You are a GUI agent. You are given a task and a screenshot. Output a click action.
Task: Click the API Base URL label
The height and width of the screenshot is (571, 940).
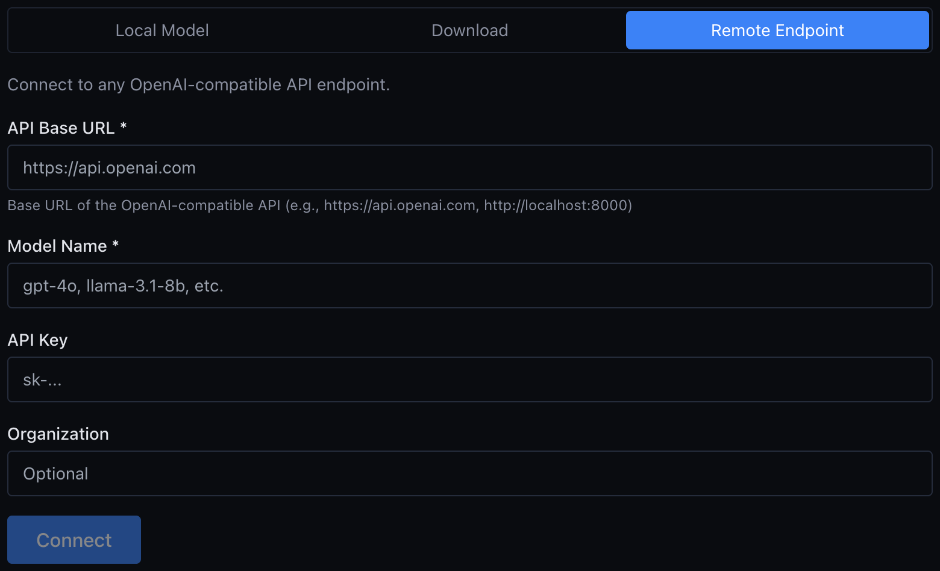coord(61,128)
